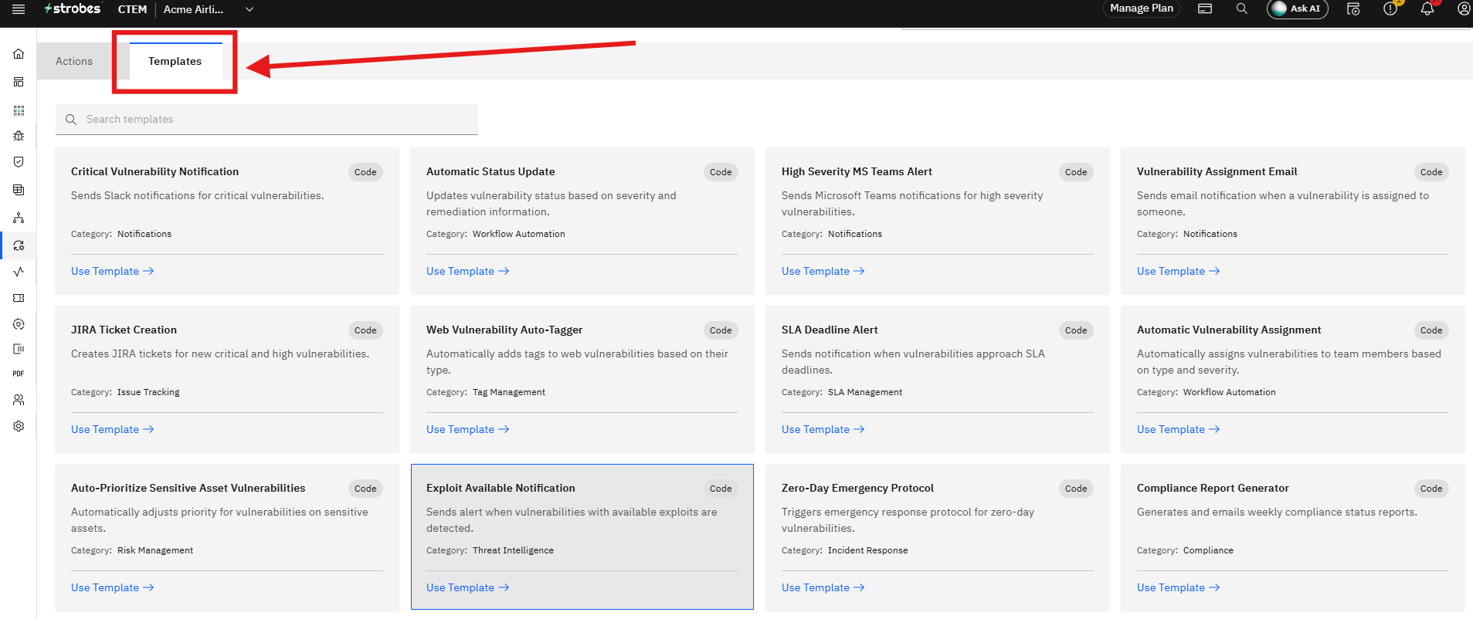Use the Compliance Report Generator template
Viewport: 1473px width, 619px height.
1179,587
